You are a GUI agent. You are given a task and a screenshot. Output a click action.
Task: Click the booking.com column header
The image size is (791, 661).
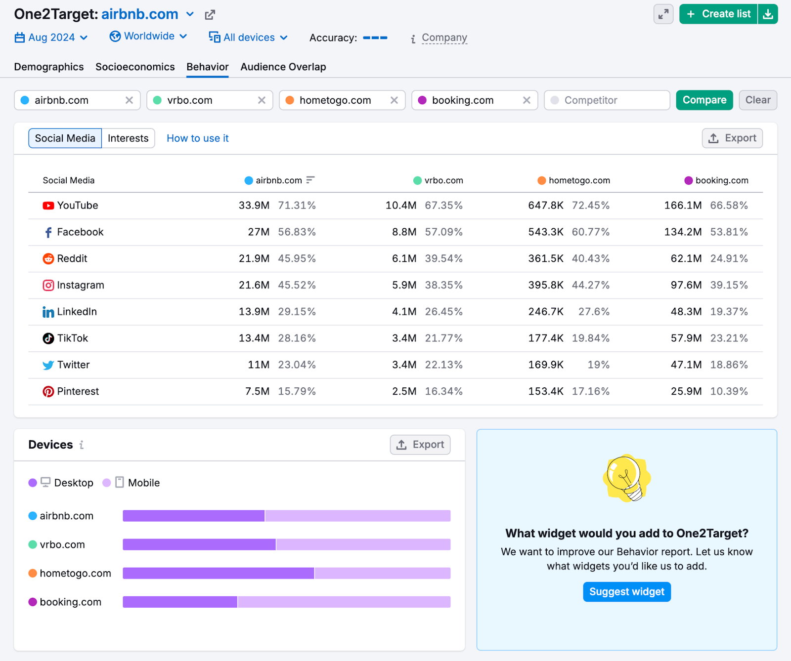tap(716, 180)
